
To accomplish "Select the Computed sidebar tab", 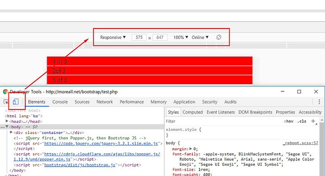I will pos(193,112).
